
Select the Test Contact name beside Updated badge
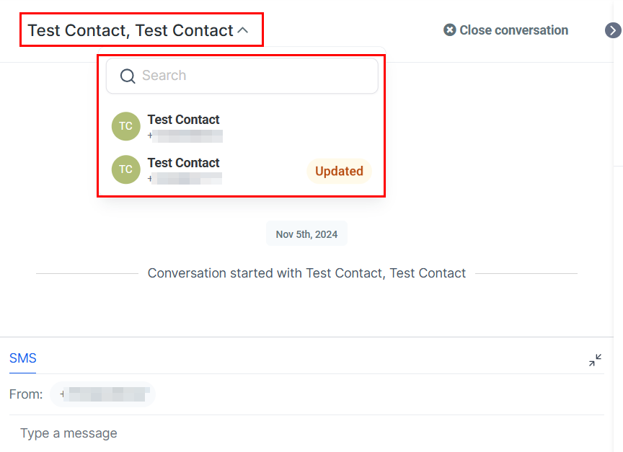click(183, 163)
